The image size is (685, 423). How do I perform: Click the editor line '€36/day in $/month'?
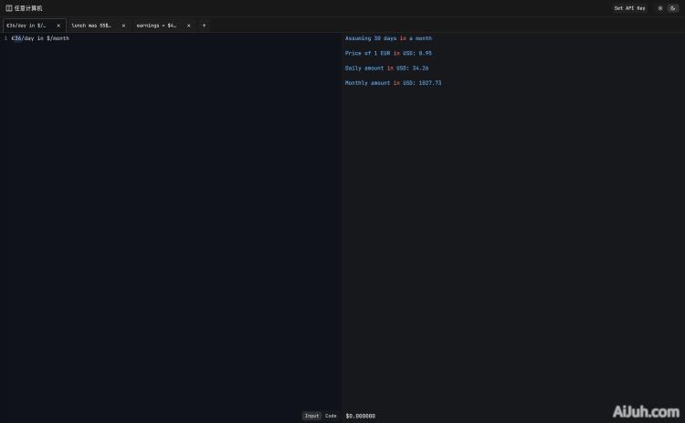click(40, 38)
